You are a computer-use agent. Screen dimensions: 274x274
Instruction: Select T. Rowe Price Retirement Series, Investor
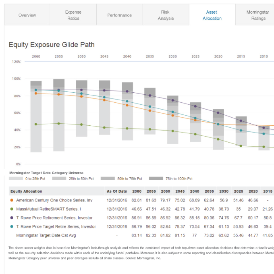[x=54, y=218]
